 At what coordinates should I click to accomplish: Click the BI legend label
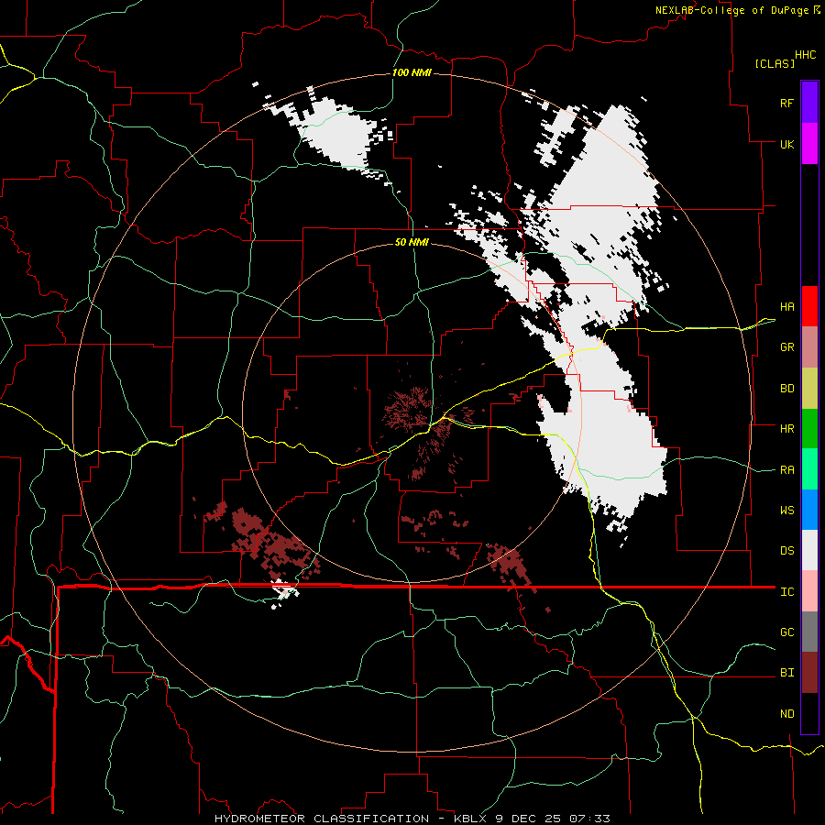tap(786, 673)
